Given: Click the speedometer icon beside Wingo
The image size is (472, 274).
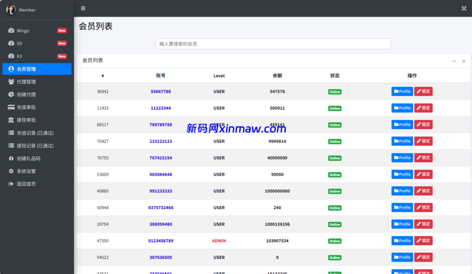Looking at the screenshot, I should [11, 30].
